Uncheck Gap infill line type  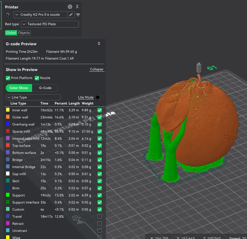point(100,174)
